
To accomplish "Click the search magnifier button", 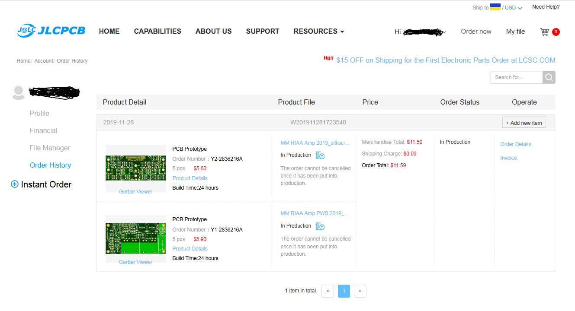I will 549,77.
